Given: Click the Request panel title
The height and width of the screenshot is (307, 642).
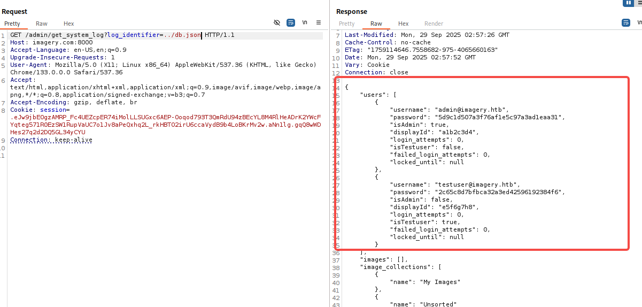Looking at the screenshot, I should click(14, 12).
